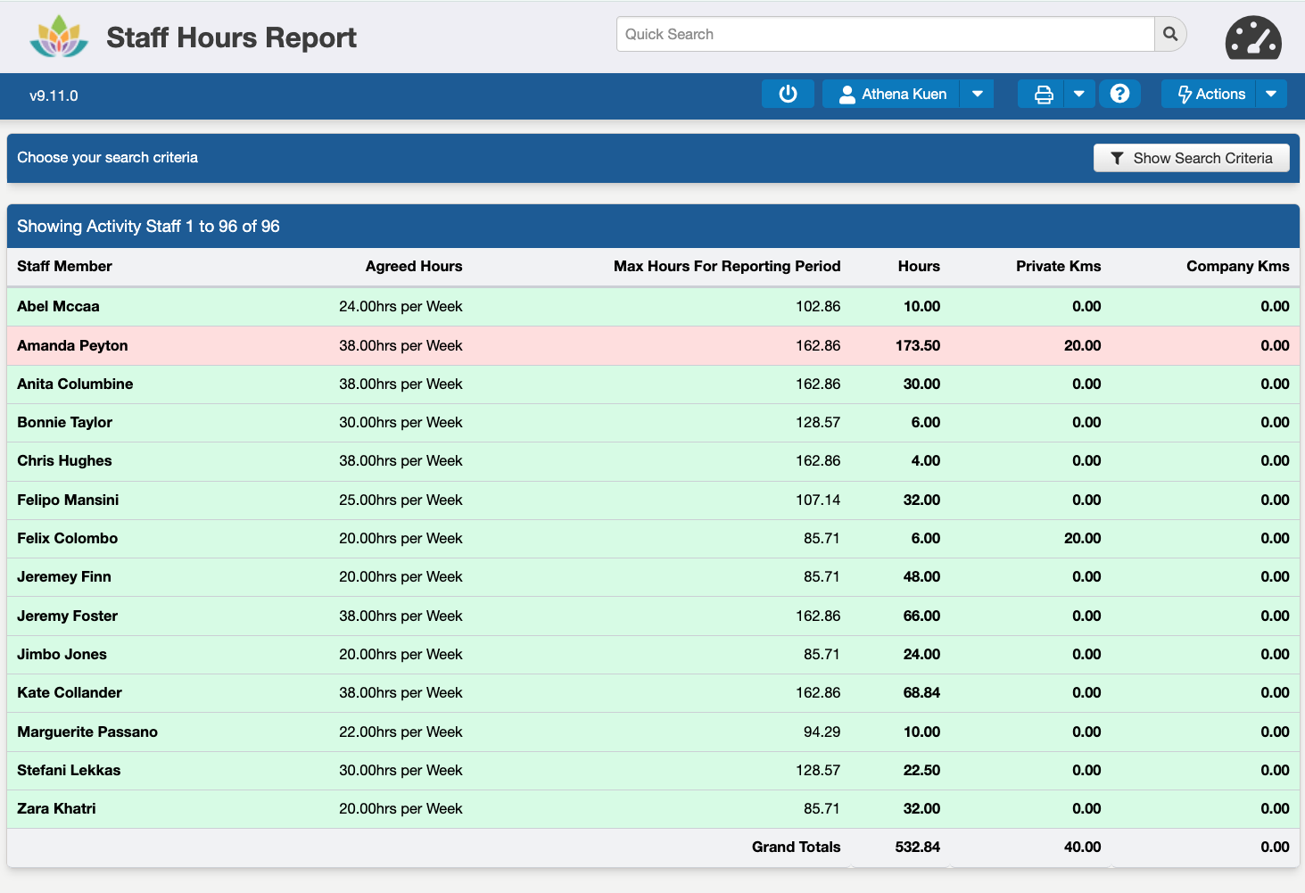Click the lotus flower logo
Viewport: 1305px width, 893px height.
pyautogui.click(x=59, y=37)
